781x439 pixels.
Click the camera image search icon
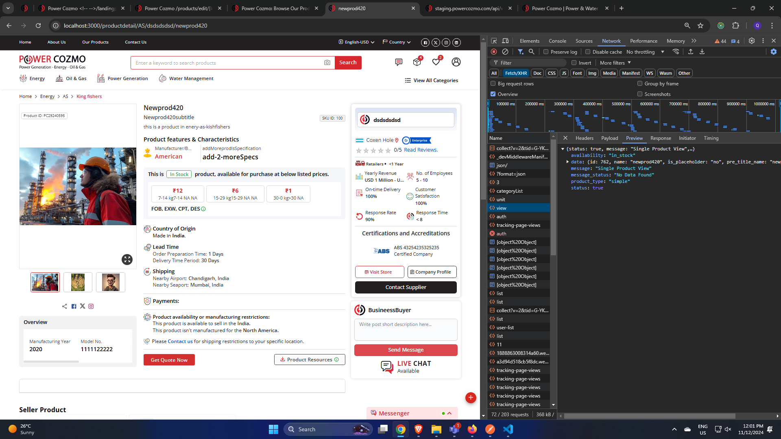(327, 63)
